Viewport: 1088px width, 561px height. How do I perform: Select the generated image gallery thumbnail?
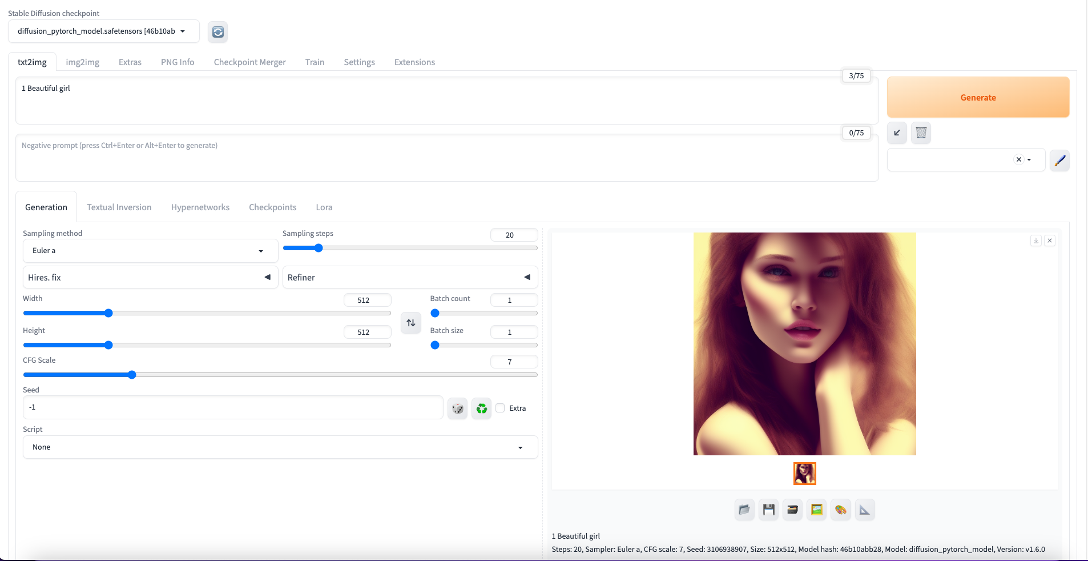804,474
